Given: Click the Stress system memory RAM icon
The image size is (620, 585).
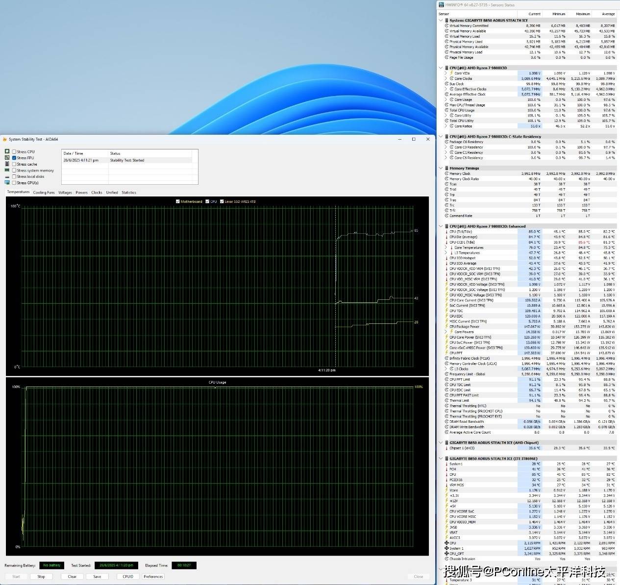Looking at the screenshot, I should click(x=7, y=171).
